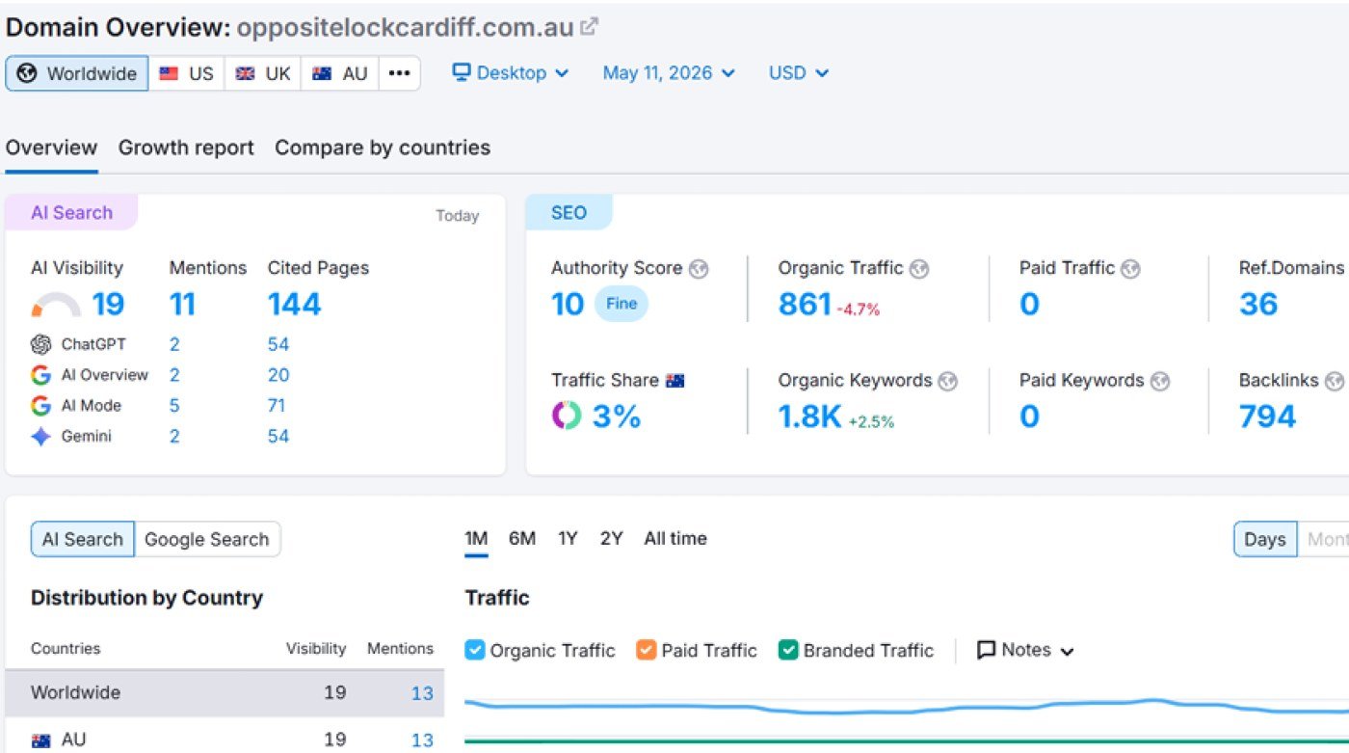Image resolution: width=1349 pixels, height=753 pixels.
Task: Select the All time range
Action: [x=675, y=539]
